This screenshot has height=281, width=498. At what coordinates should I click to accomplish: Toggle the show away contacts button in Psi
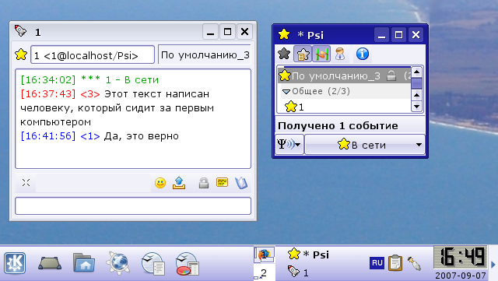(x=303, y=54)
